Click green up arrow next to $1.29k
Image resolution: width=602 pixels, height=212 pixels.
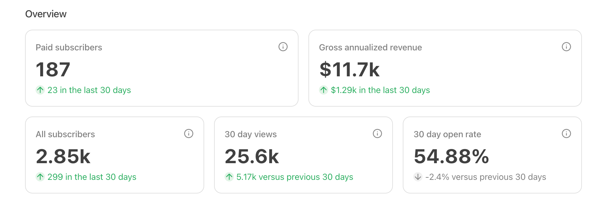click(x=324, y=90)
